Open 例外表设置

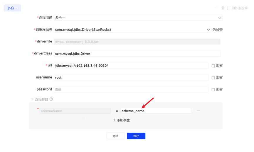coord(239,8)
